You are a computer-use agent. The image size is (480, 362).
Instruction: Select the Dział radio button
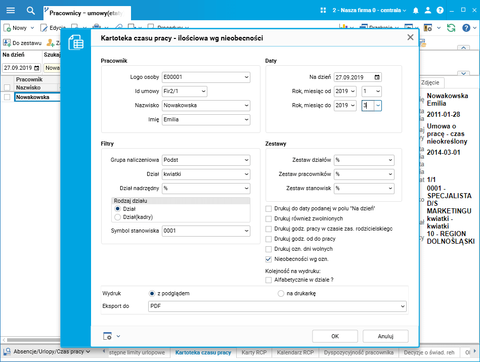(117, 209)
